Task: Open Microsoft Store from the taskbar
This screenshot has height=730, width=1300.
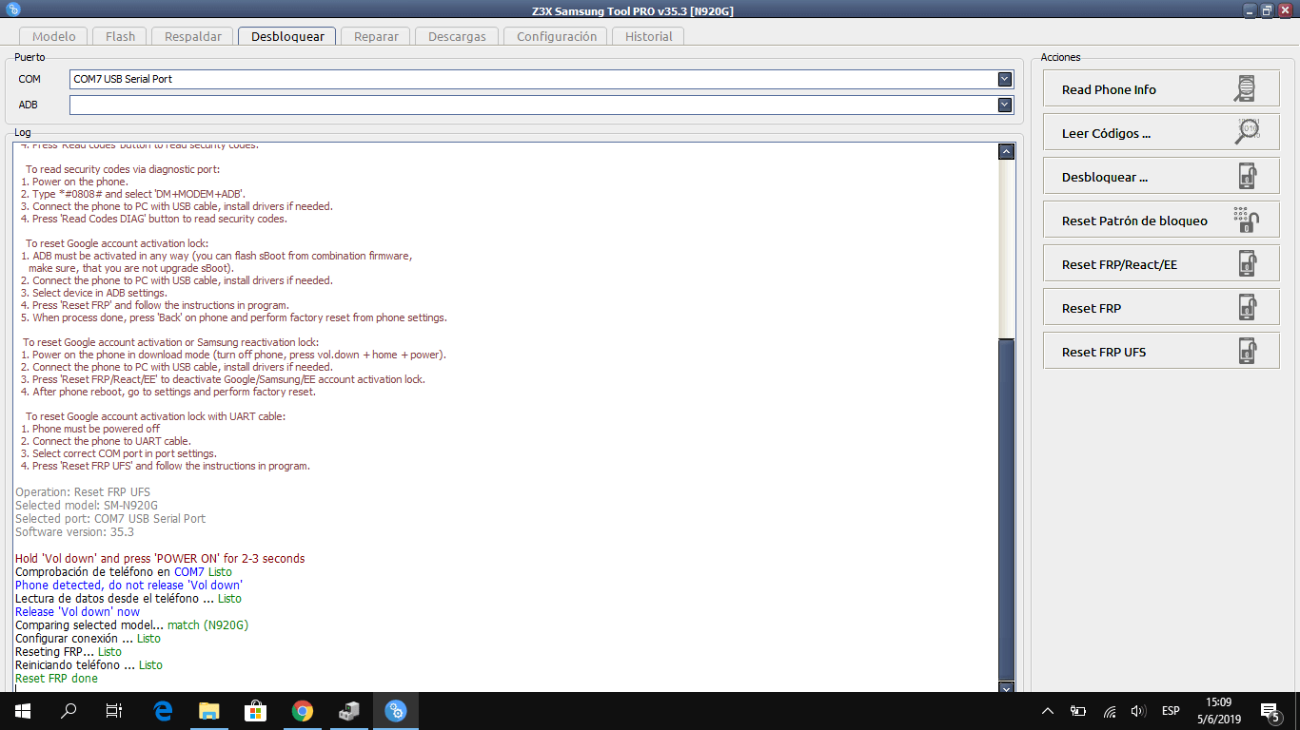Action: [256, 711]
